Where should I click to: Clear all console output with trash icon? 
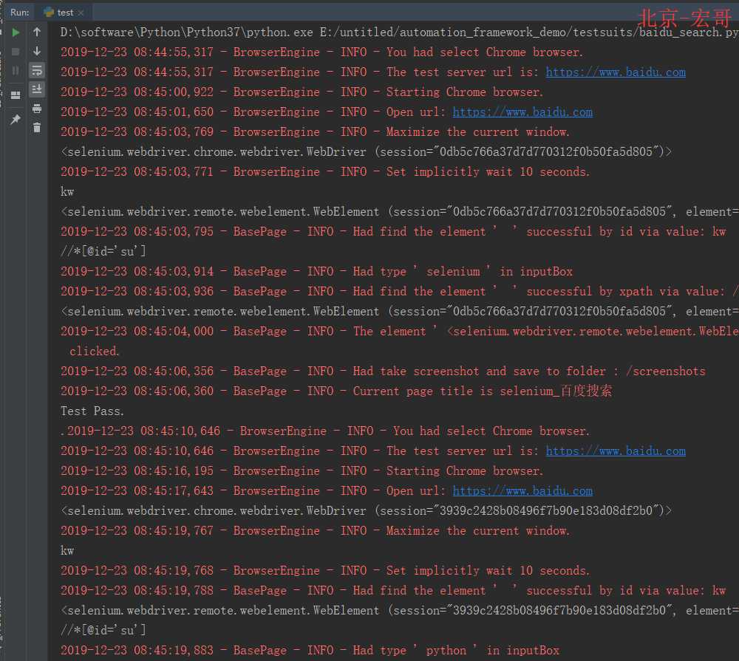pyautogui.click(x=37, y=128)
